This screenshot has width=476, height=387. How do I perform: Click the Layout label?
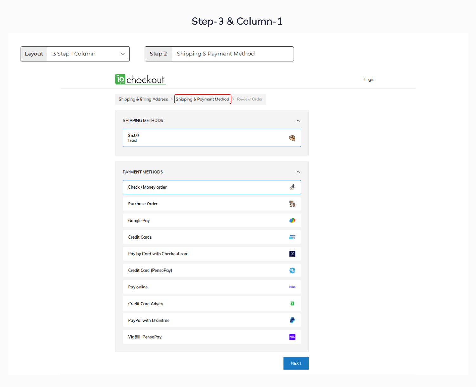point(34,54)
